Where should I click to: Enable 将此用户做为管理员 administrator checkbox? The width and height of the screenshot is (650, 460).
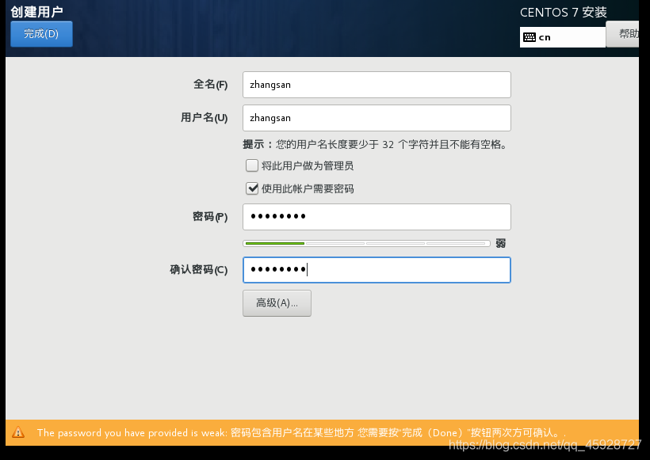[252, 165]
